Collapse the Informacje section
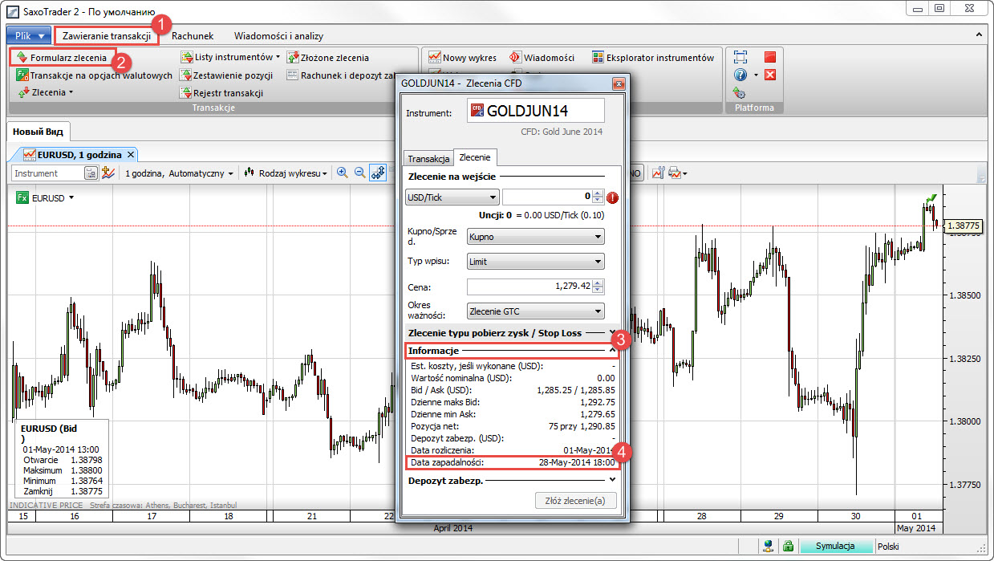994x561 pixels. tap(512, 351)
